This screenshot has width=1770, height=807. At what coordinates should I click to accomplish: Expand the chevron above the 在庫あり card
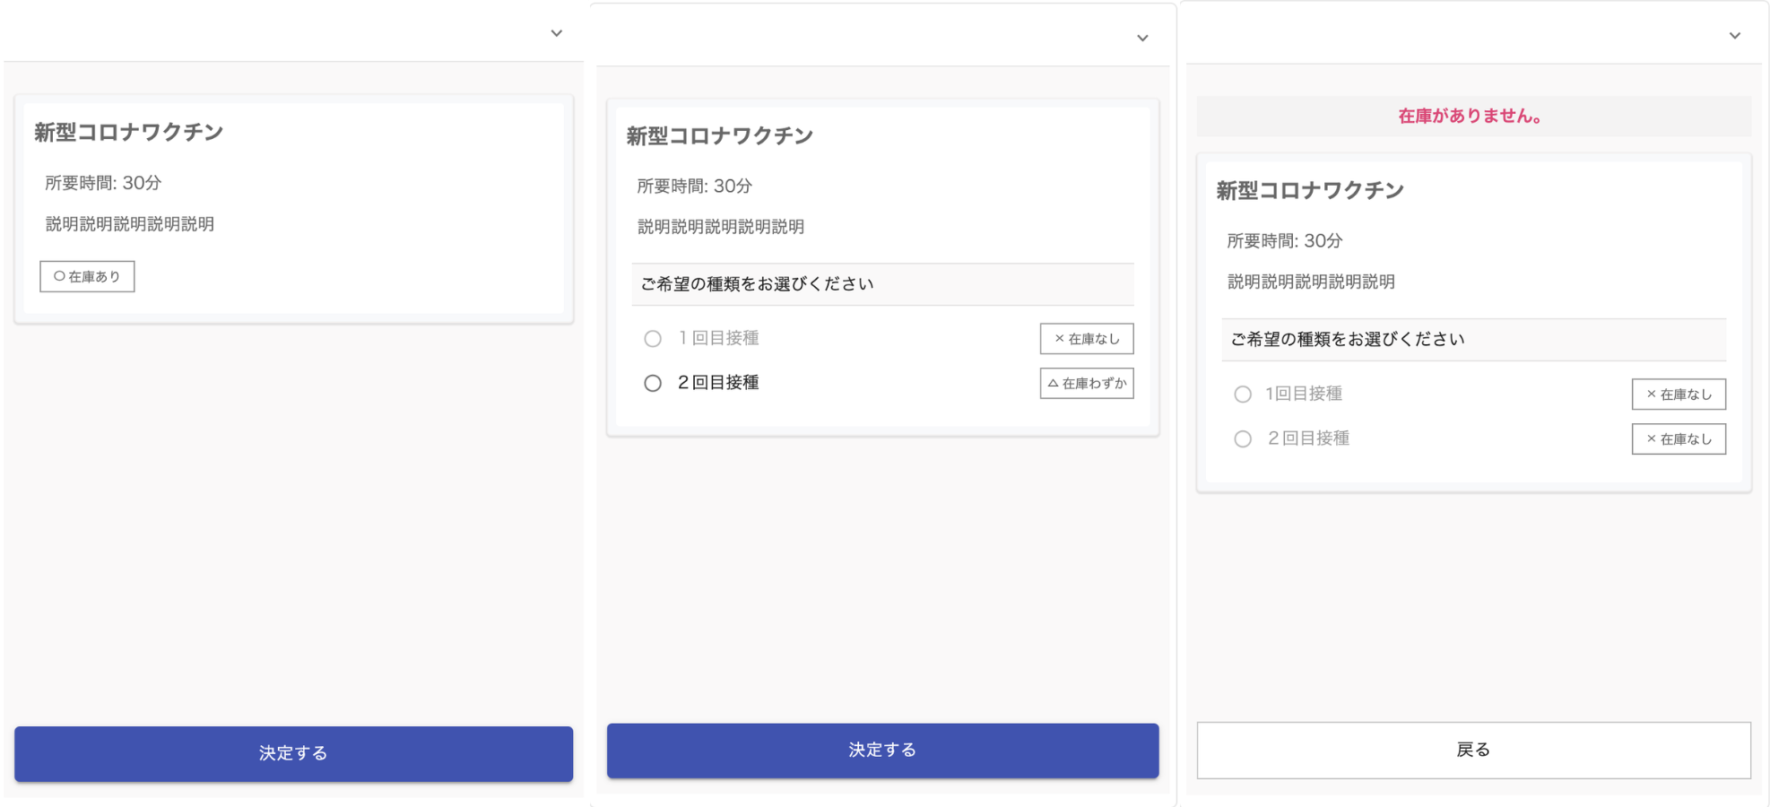coord(556,34)
